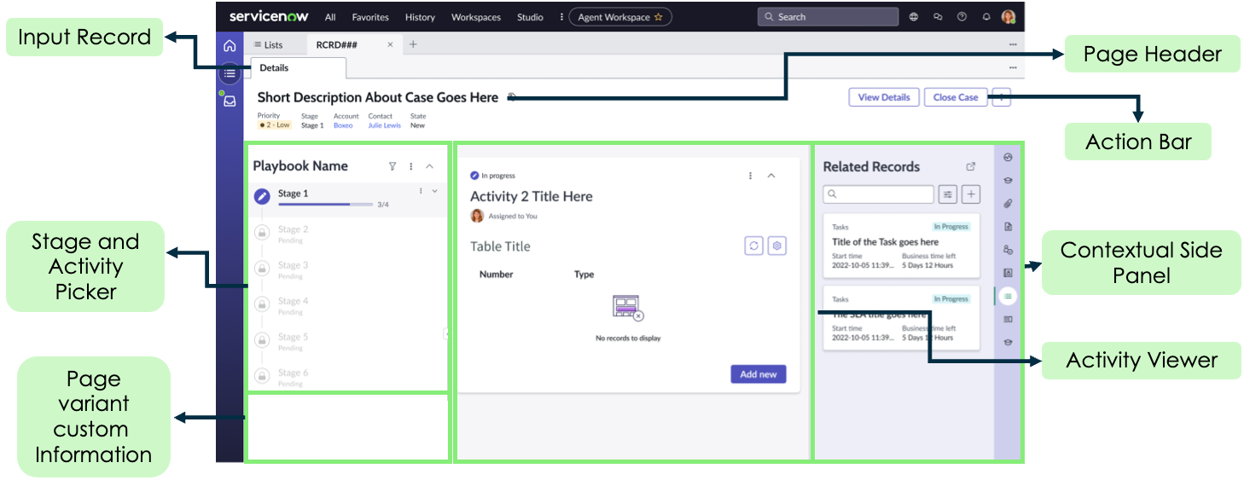Image resolution: width=1244 pixels, height=480 pixels.
Task: Click the Related Records filter settings button
Action: pyautogui.click(x=948, y=194)
